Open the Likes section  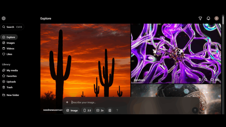pos(7,54)
